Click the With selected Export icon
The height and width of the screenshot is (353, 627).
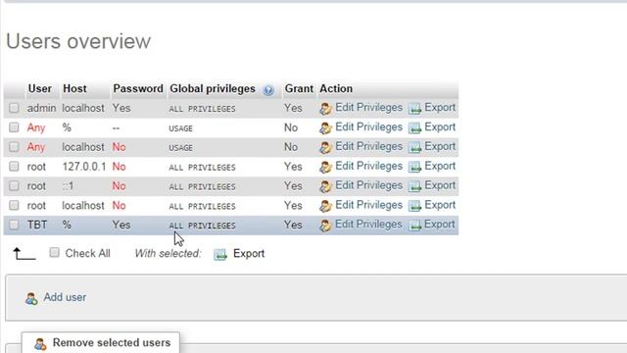(x=220, y=254)
